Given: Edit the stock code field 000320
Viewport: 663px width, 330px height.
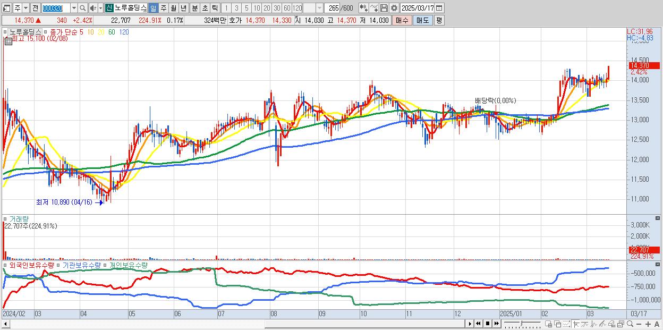Looking at the screenshot, I should [x=56, y=8].
